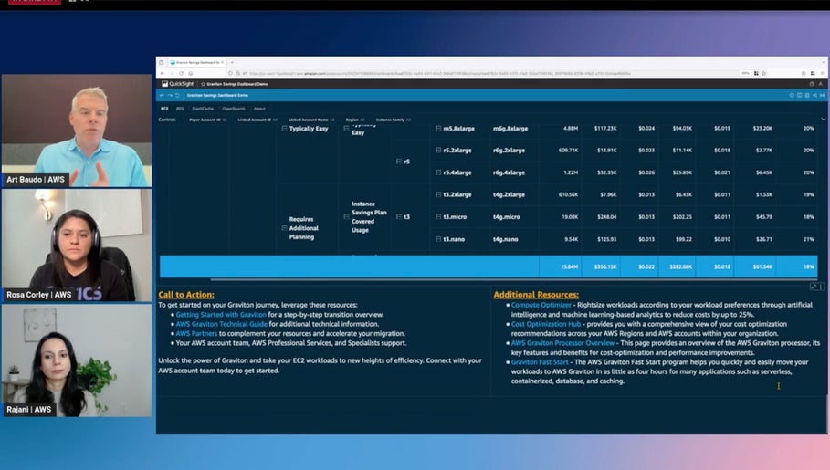This screenshot has height=470, width=830.
Task: Collapse the t3.micro row
Action: coord(438,217)
